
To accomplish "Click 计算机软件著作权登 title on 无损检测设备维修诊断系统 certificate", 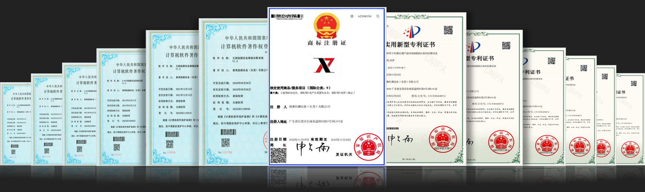I will click(x=244, y=46).
